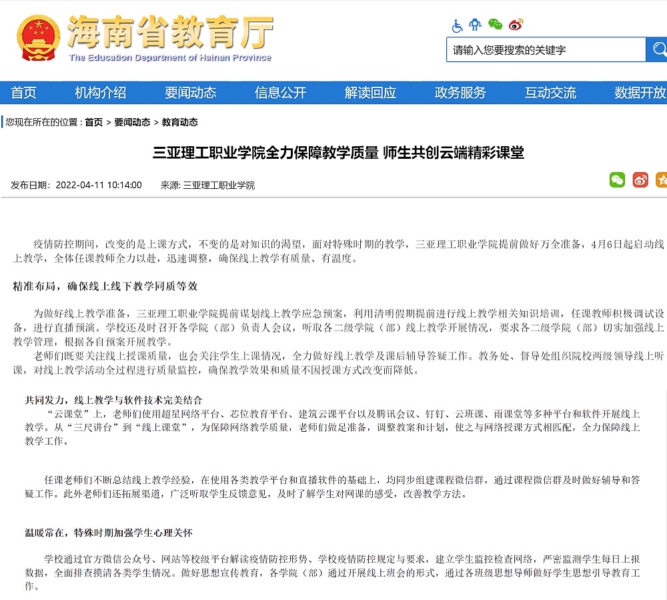Share article via red Weibo icon

pos(640,180)
